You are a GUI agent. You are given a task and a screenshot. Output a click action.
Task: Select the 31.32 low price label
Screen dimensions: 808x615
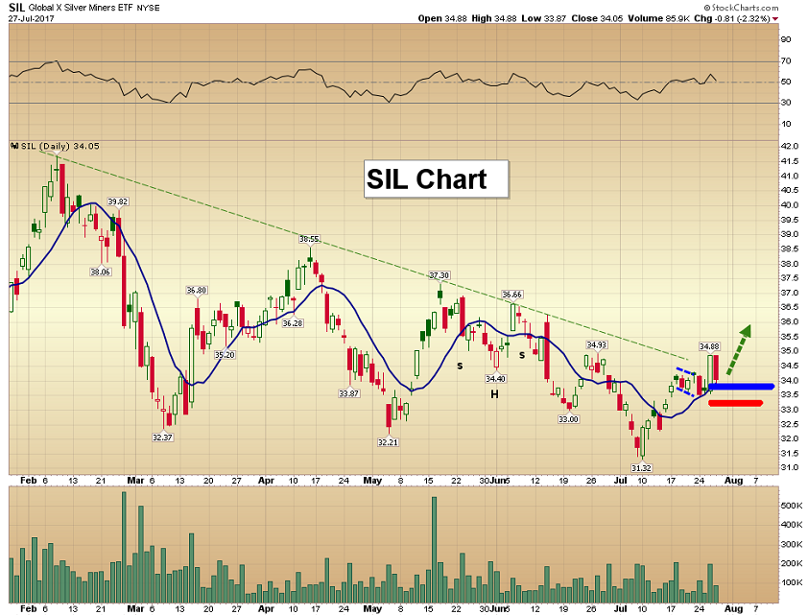(x=643, y=467)
